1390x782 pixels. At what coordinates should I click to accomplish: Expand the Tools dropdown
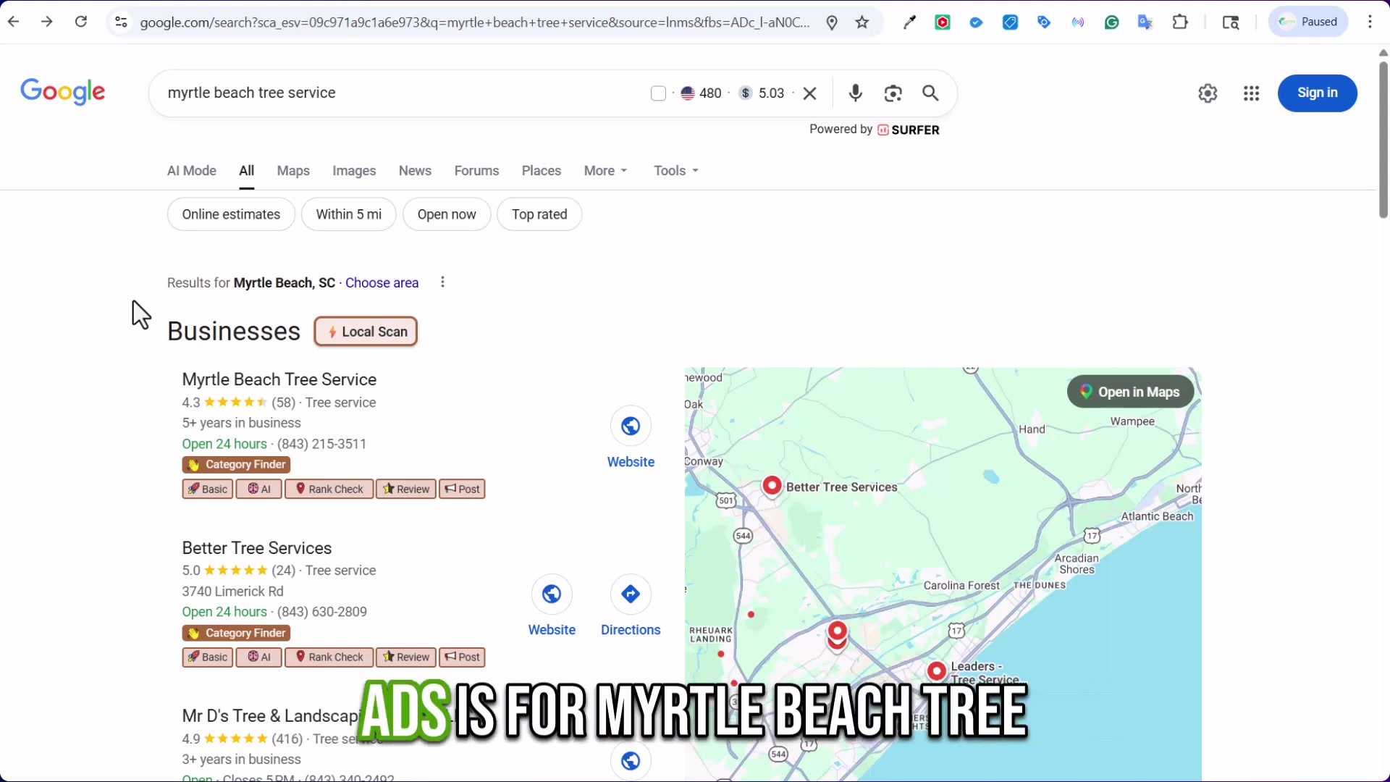click(x=675, y=171)
